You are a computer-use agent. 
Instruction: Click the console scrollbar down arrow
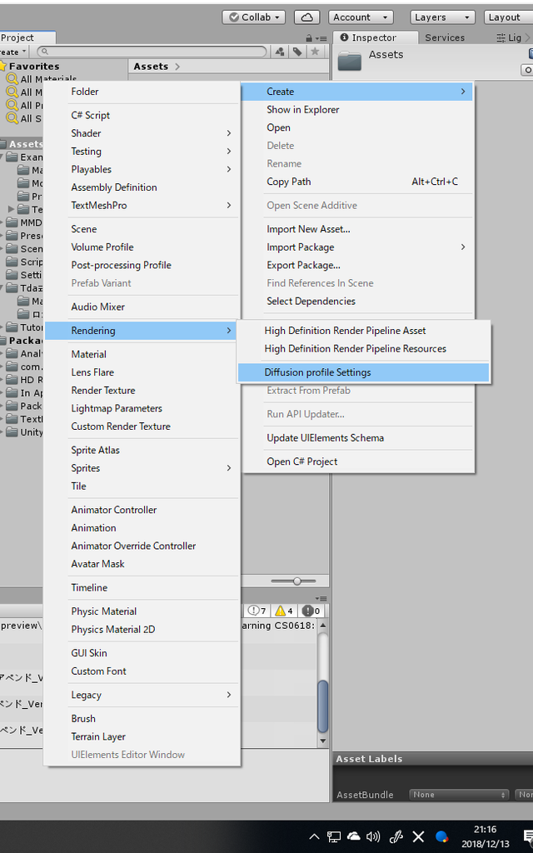(x=322, y=741)
